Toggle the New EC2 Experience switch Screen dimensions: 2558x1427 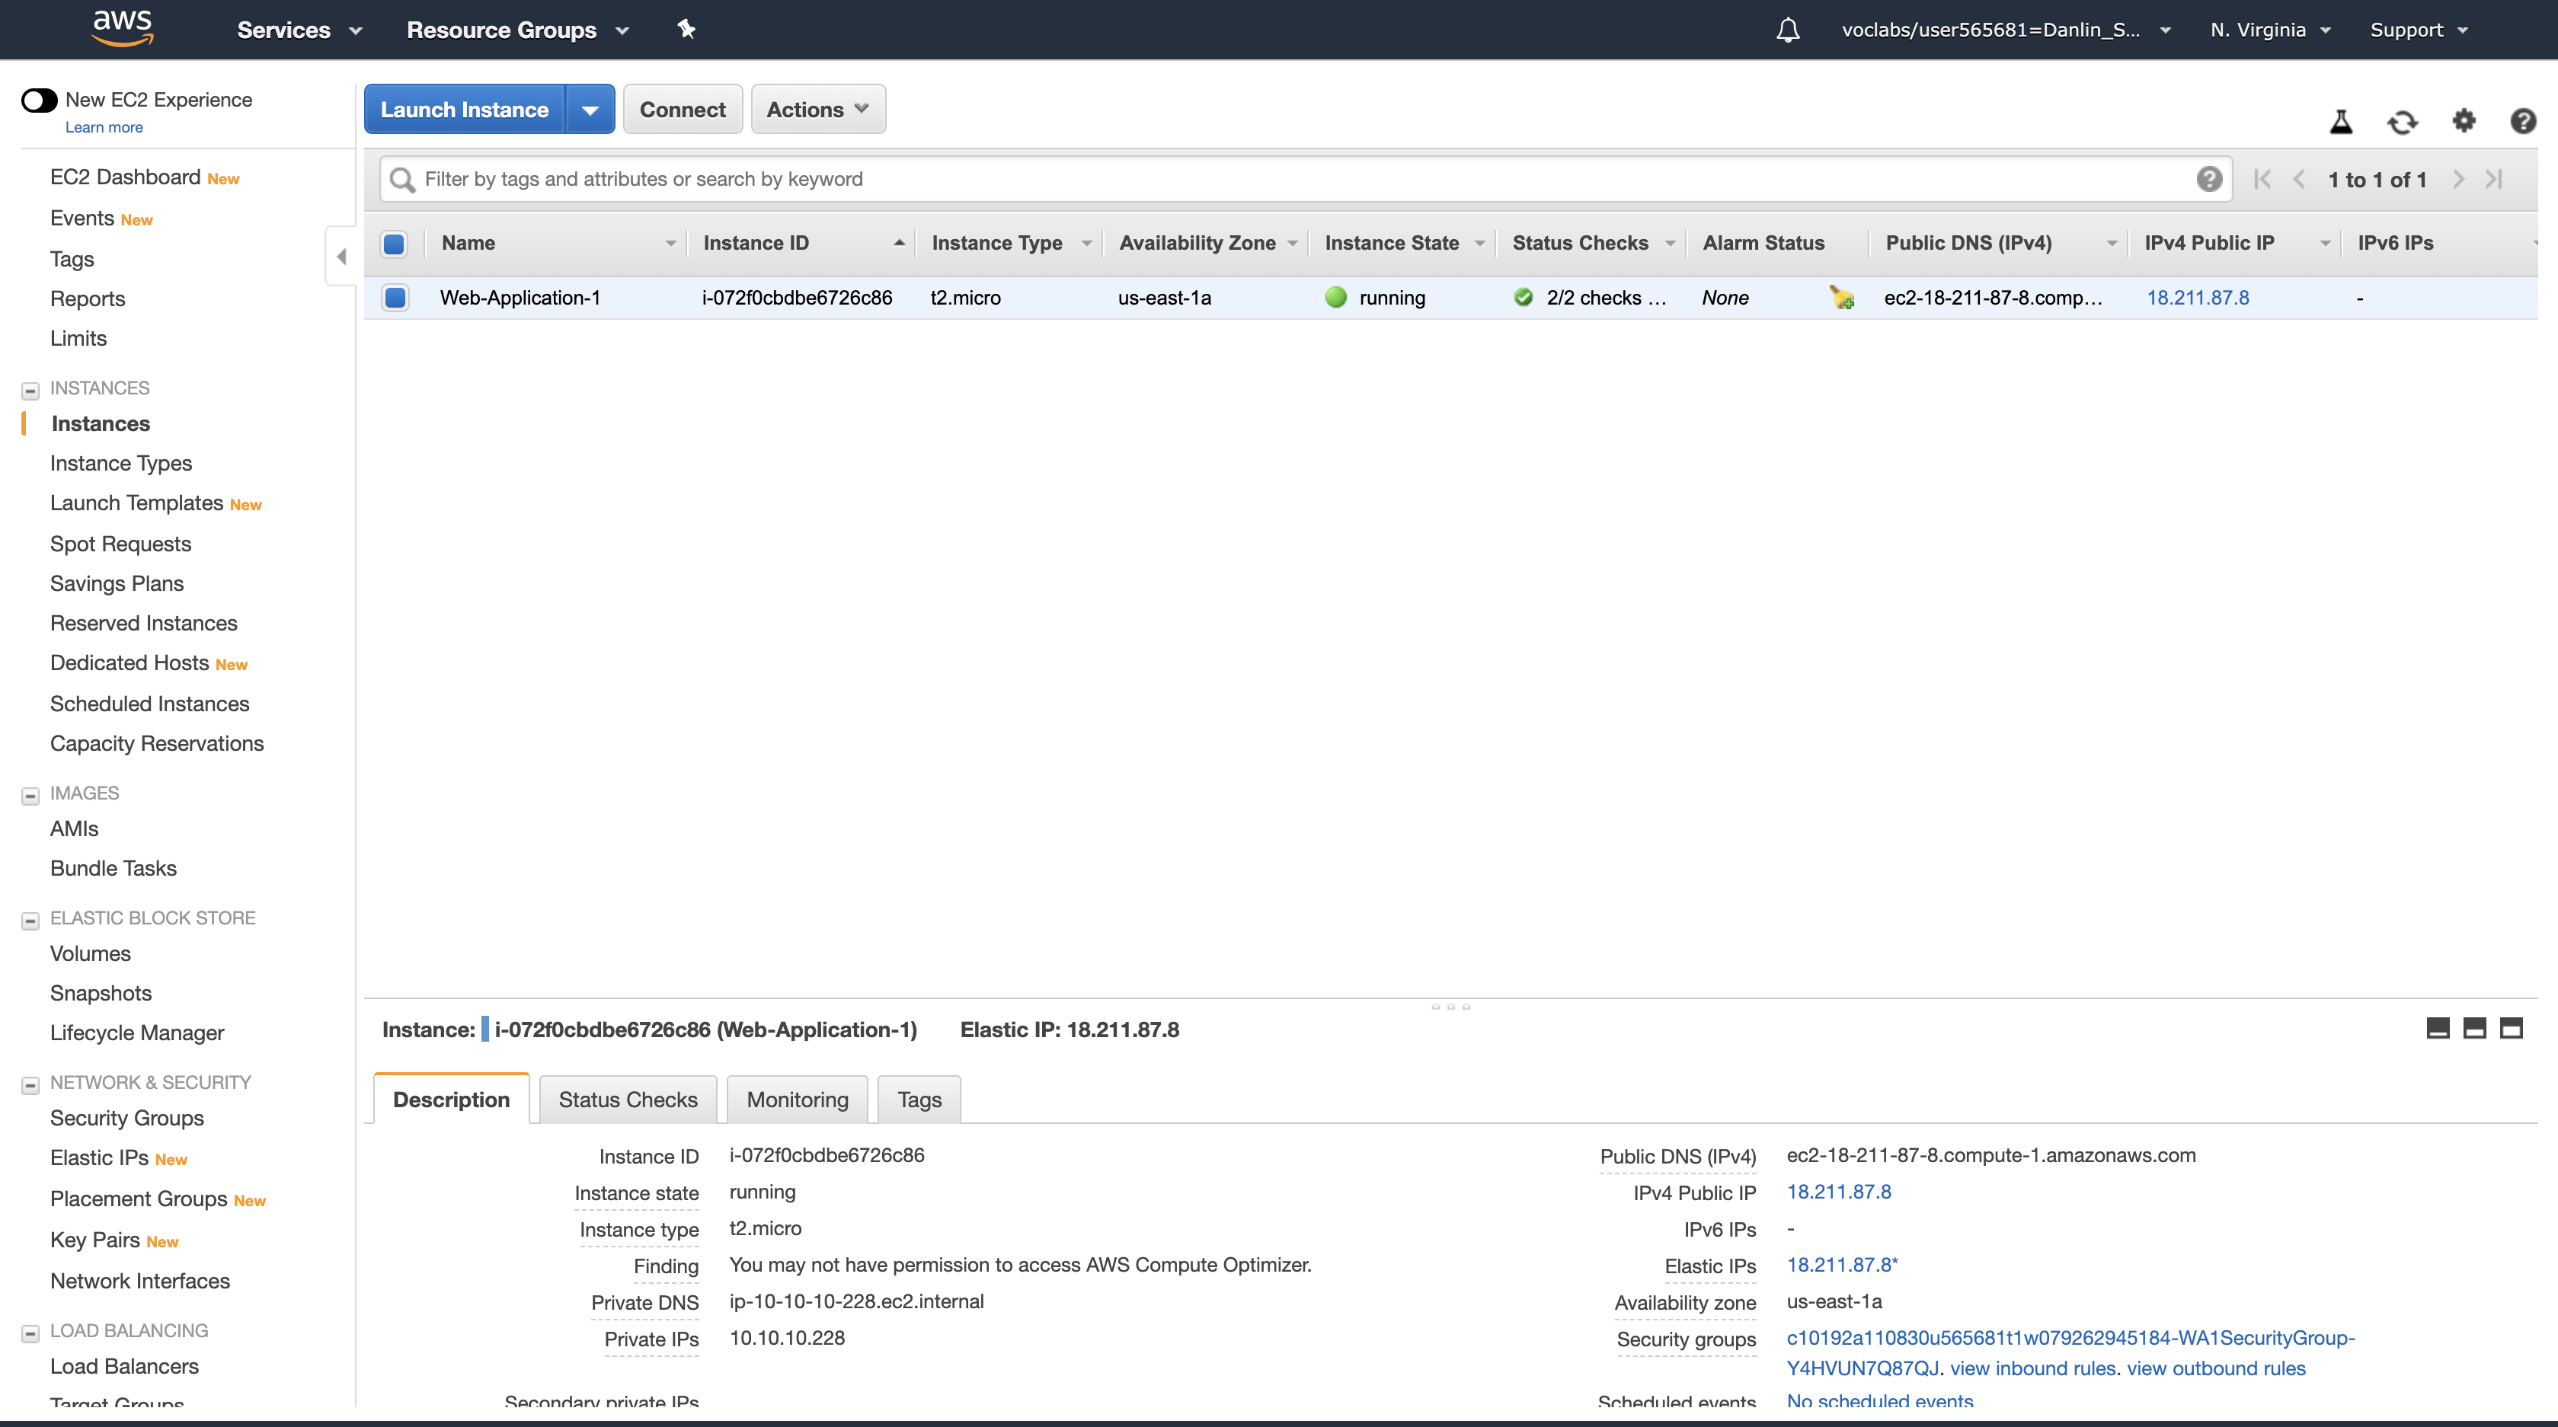(40, 101)
